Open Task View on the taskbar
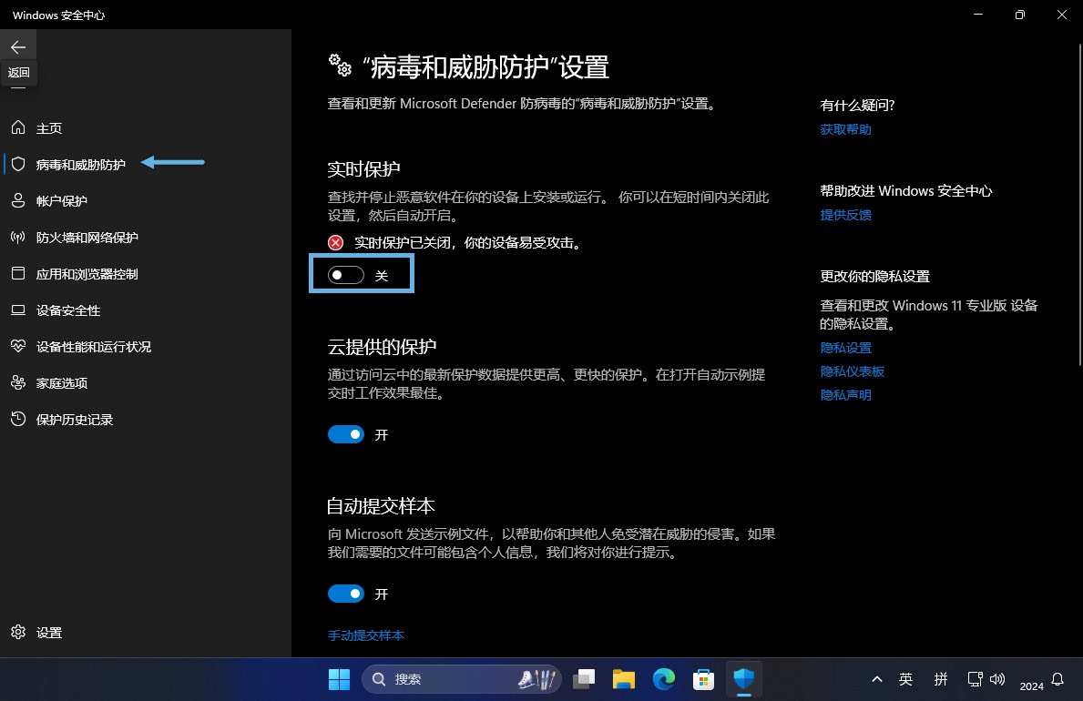Image resolution: width=1083 pixels, height=701 pixels. (x=584, y=679)
